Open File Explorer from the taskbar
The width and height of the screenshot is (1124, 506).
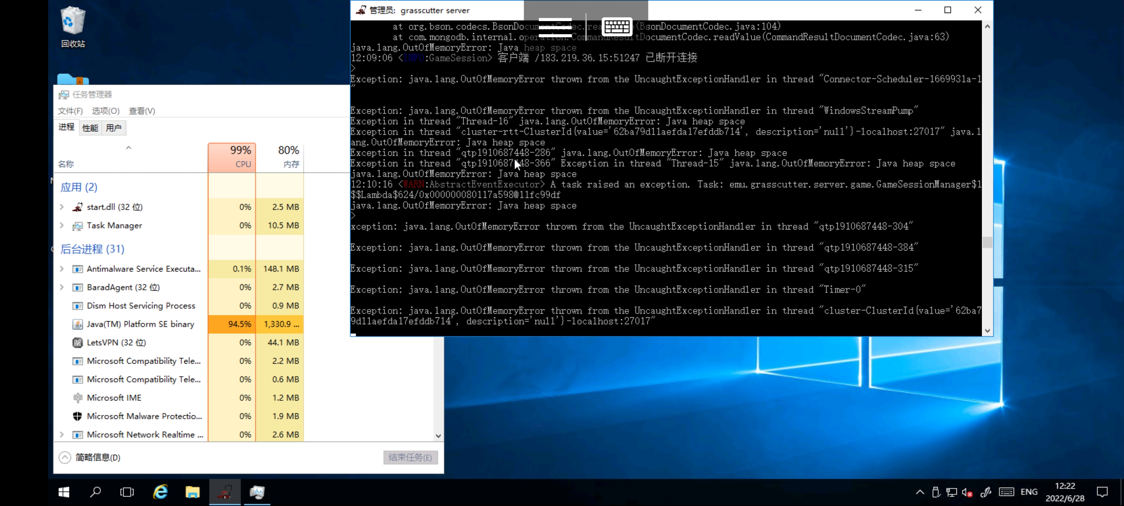pos(192,492)
